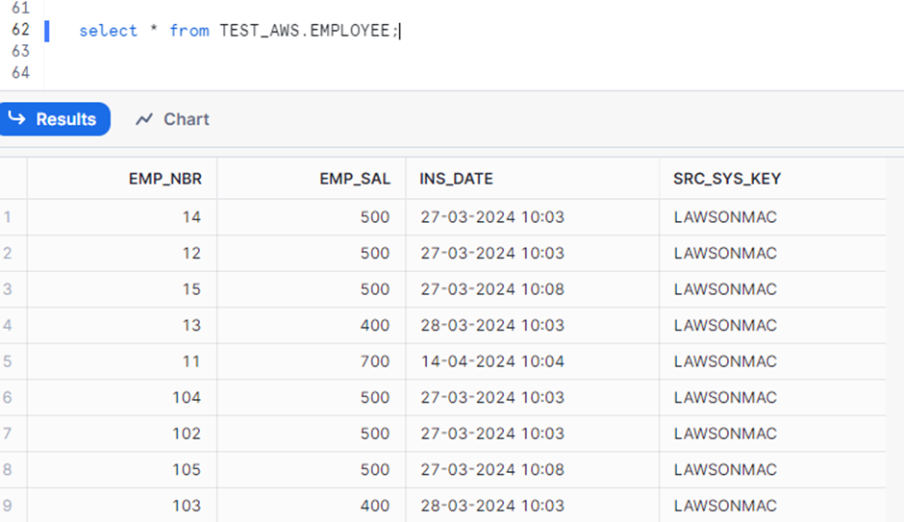Click the INS_DATE column header
Image resolution: width=904 pixels, height=522 pixels.
[456, 179]
